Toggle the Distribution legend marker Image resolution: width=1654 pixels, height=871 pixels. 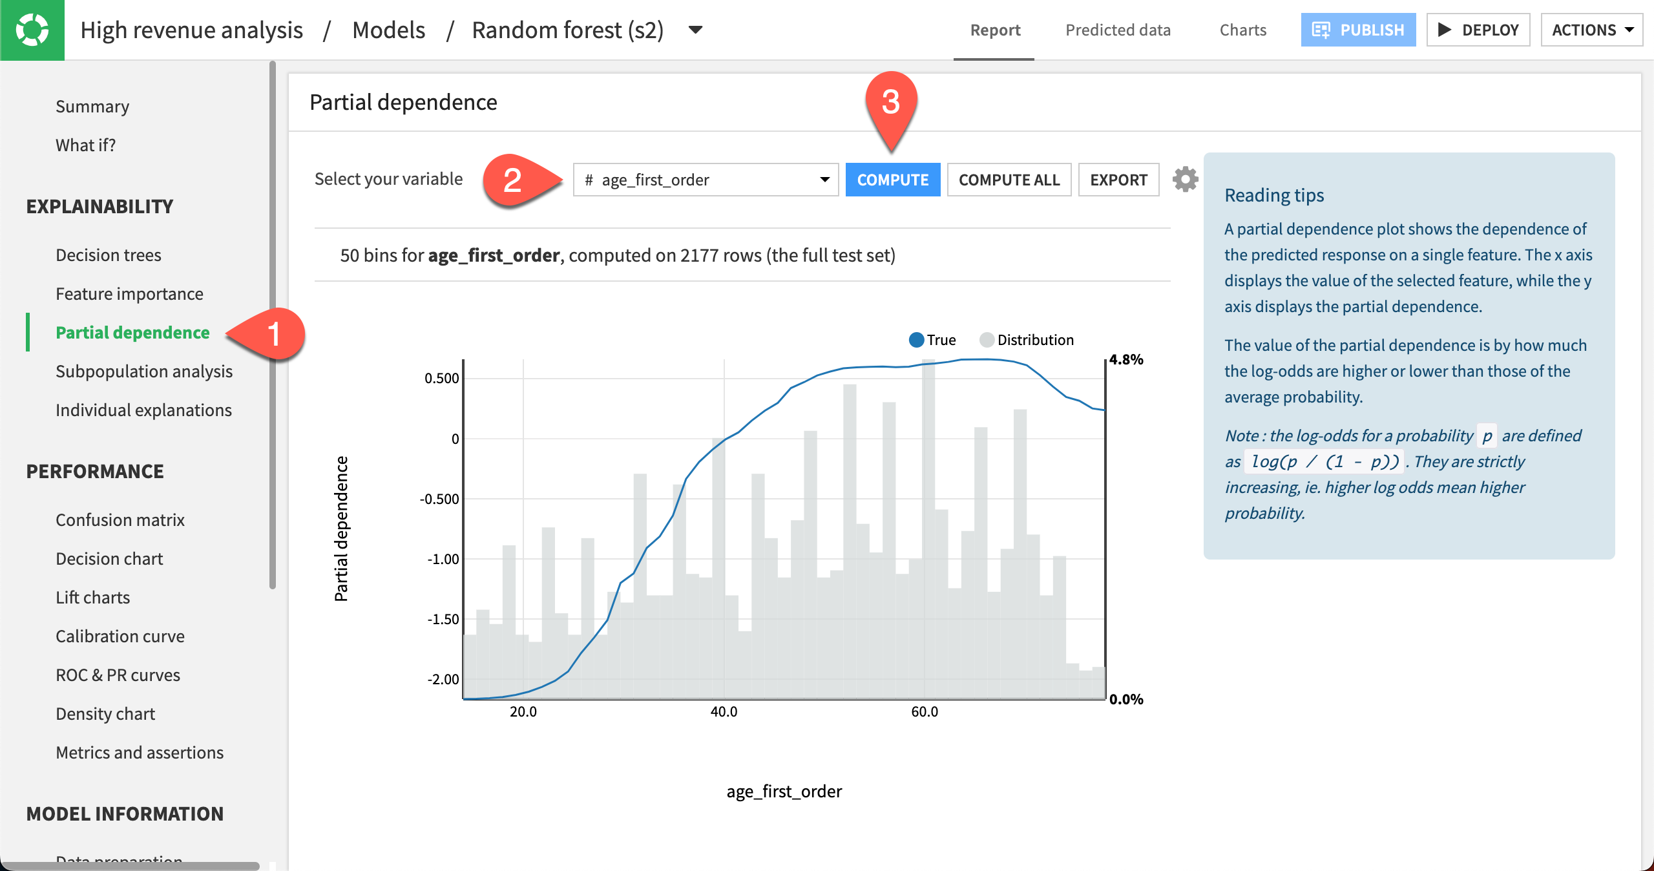986,340
